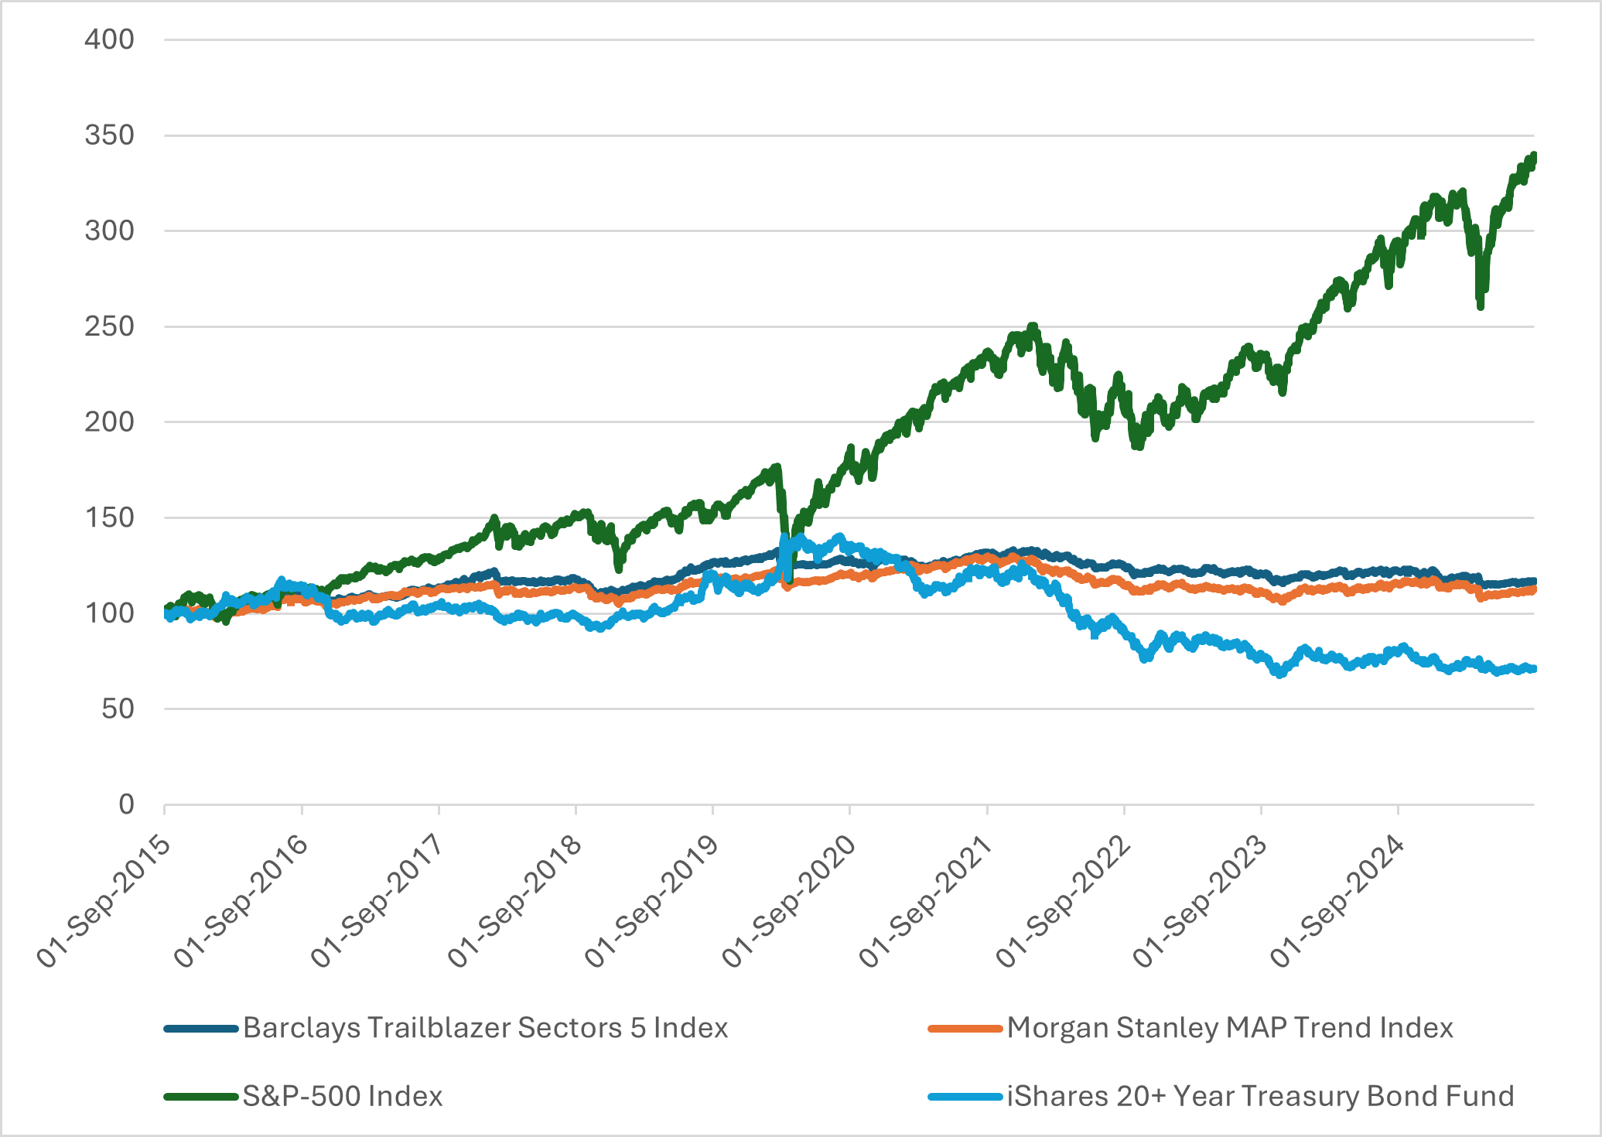Click the 350 y-axis label

(109, 135)
